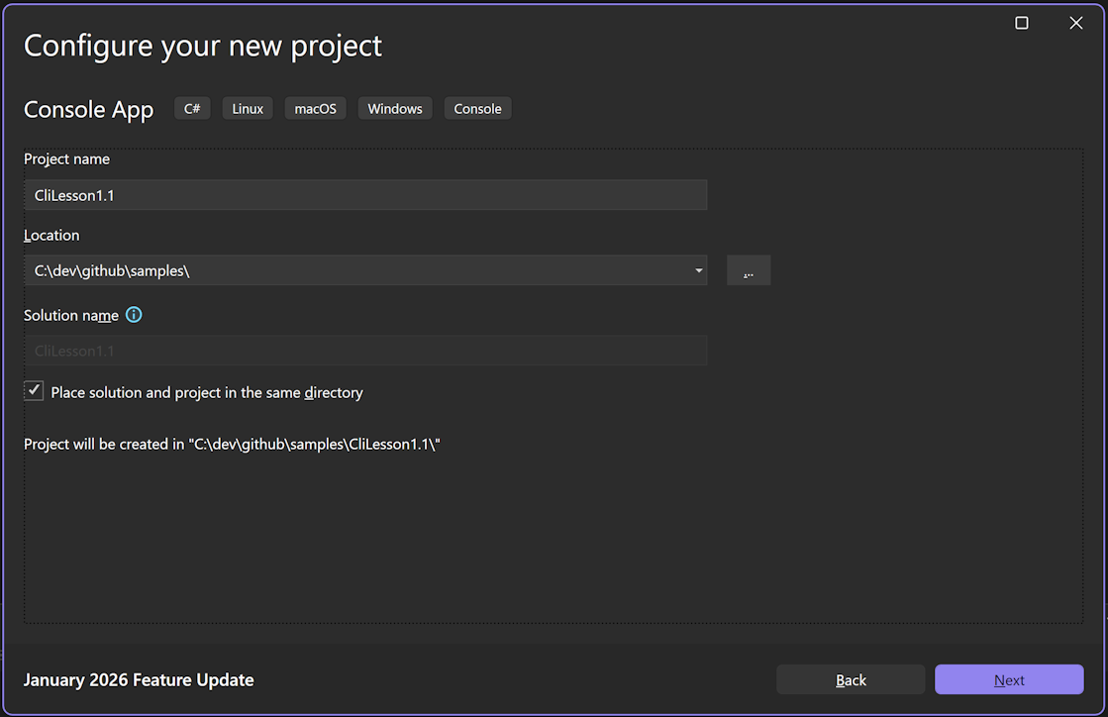Click the Solution name info icon

pos(134,315)
